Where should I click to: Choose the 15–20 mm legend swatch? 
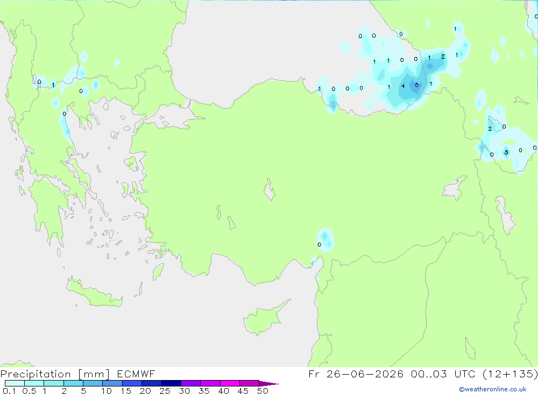pyautogui.click(x=132, y=383)
